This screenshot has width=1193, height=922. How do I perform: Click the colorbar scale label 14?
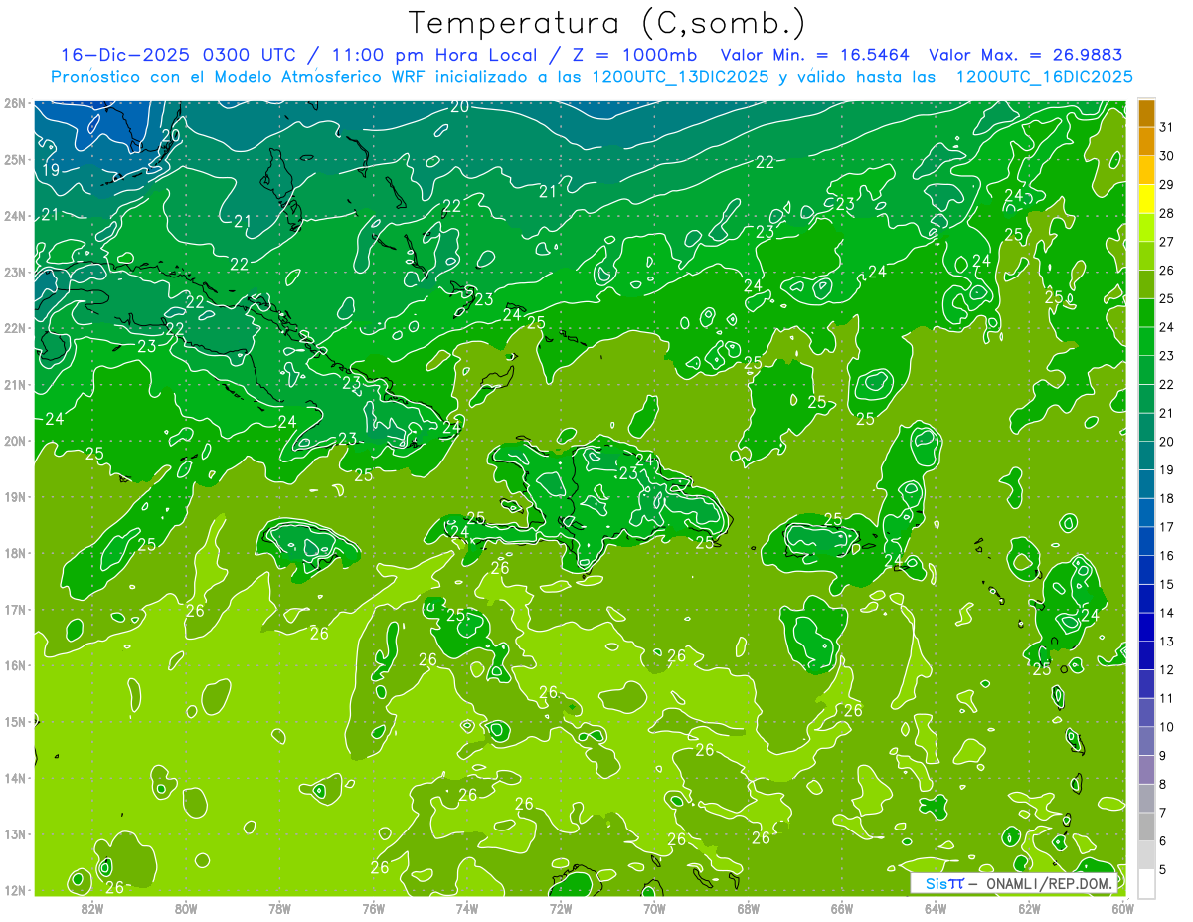point(1166,614)
